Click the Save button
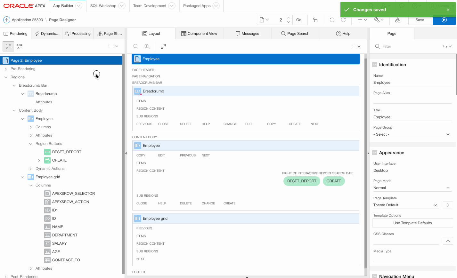The image size is (457, 278). click(x=420, y=20)
